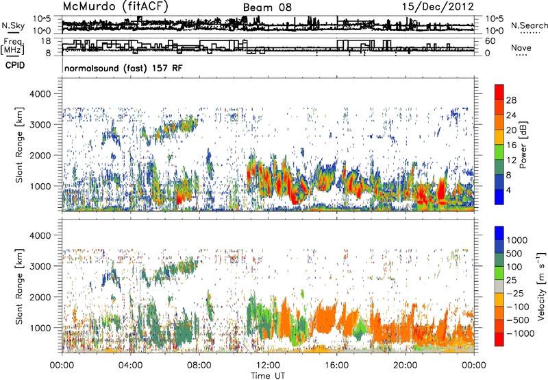Screen dimensions: 548x380
Task: Click the "-1000" label on Velocity colorbar
Action: click(521, 333)
